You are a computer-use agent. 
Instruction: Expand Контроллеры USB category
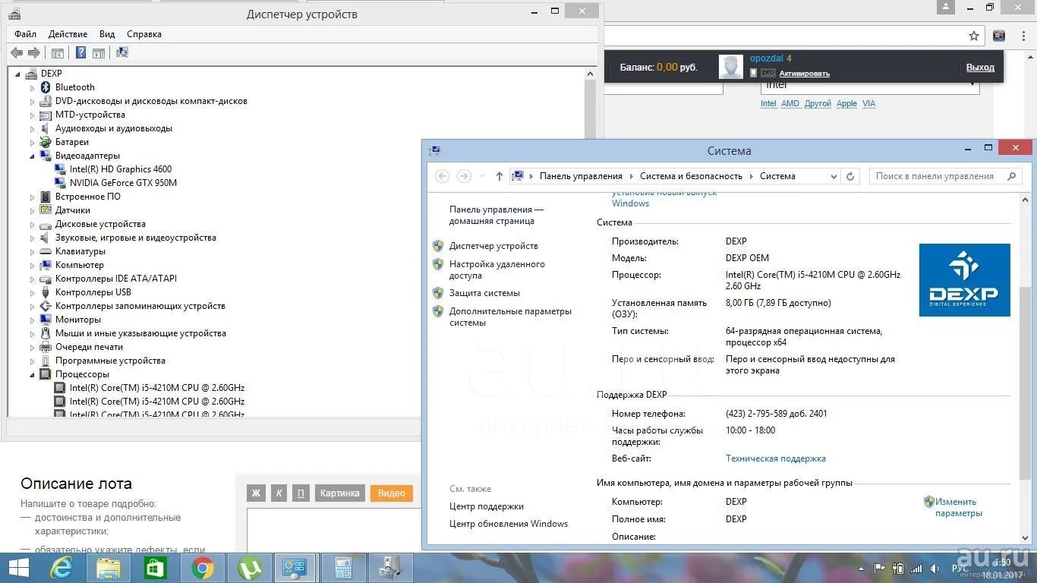click(33, 293)
